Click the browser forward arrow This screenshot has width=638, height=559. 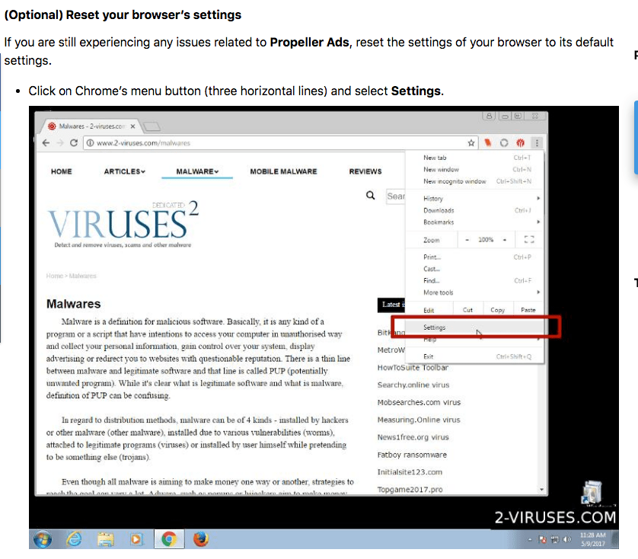(x=60, y=143)
